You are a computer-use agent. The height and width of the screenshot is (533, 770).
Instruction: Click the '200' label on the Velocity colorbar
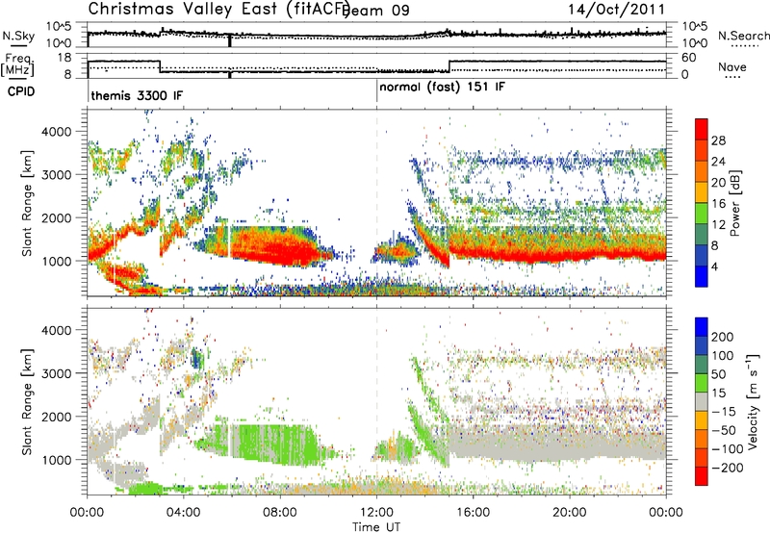click(723, 337)
